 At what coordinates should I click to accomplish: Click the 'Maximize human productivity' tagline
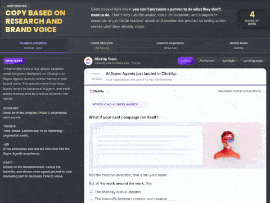point(240,91)
